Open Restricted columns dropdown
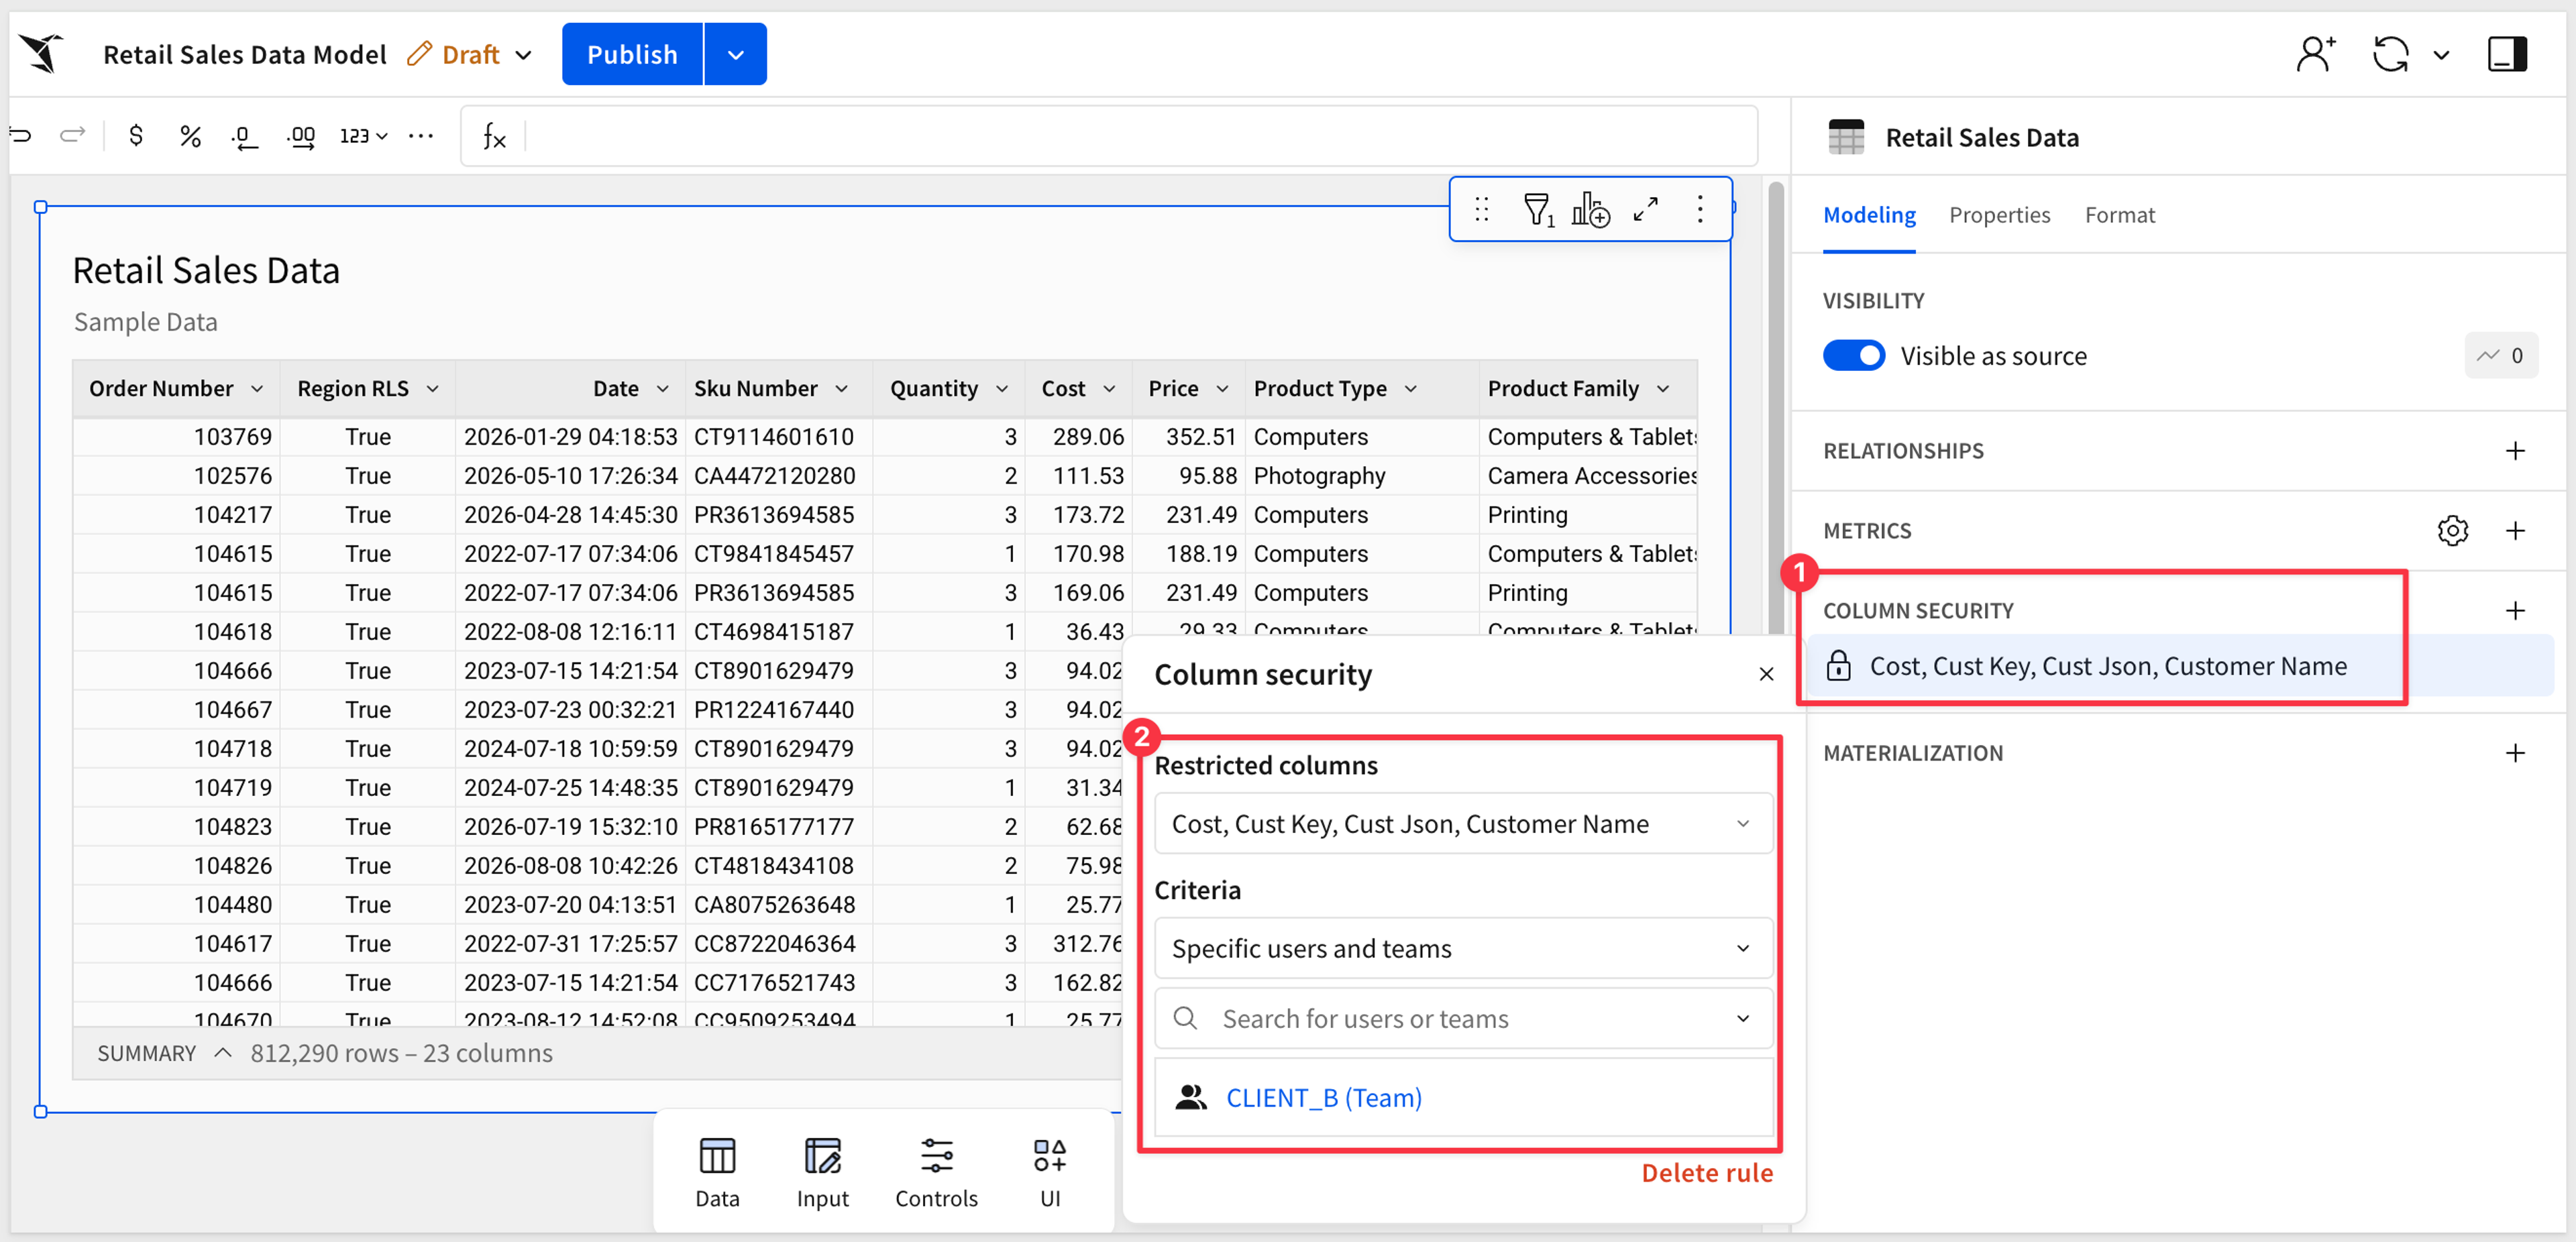The image size is (2576, 1242). click(1463, 824)
